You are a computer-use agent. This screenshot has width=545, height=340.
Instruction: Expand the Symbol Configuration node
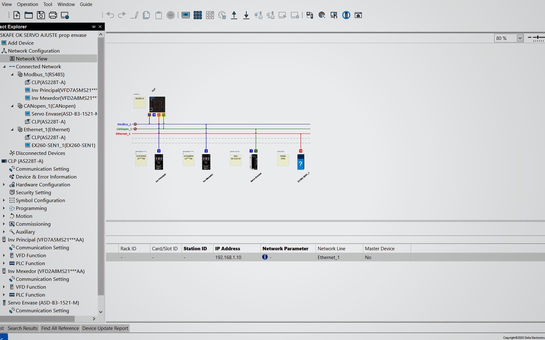coord(4,200)
